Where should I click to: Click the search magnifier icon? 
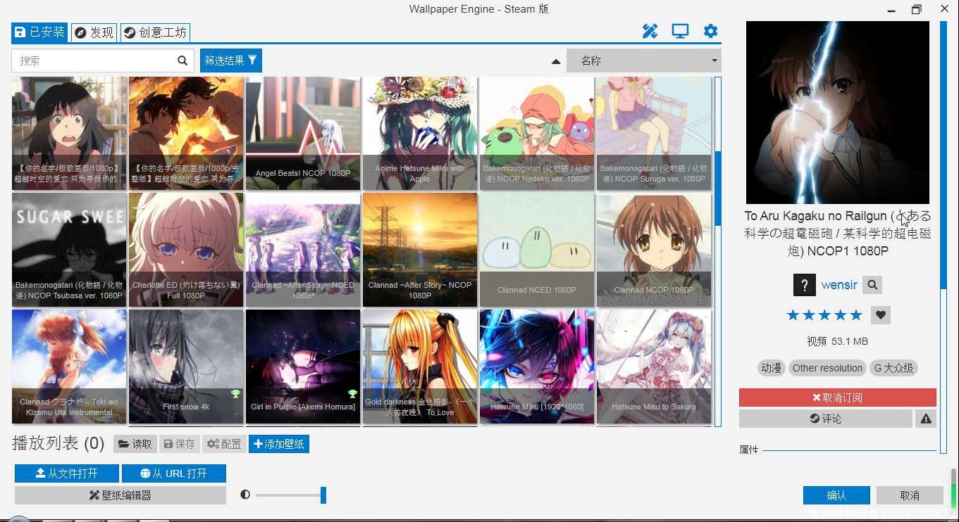point(182,61)
